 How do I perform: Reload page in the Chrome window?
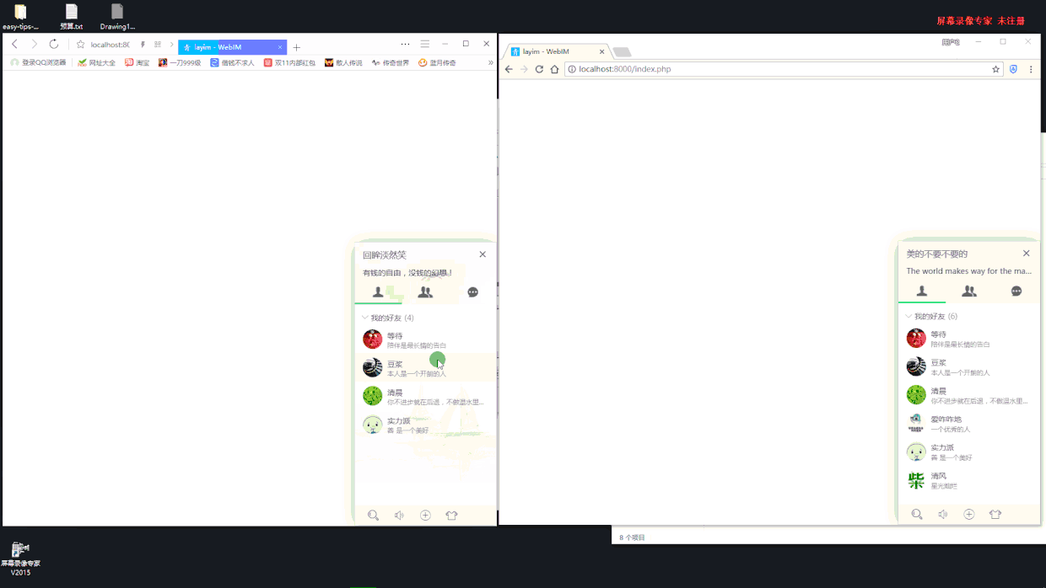tap(539, 69)
